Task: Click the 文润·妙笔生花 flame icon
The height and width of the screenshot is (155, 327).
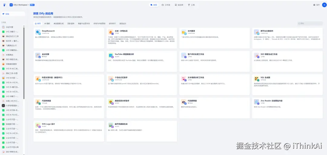Action: (111, 32)
